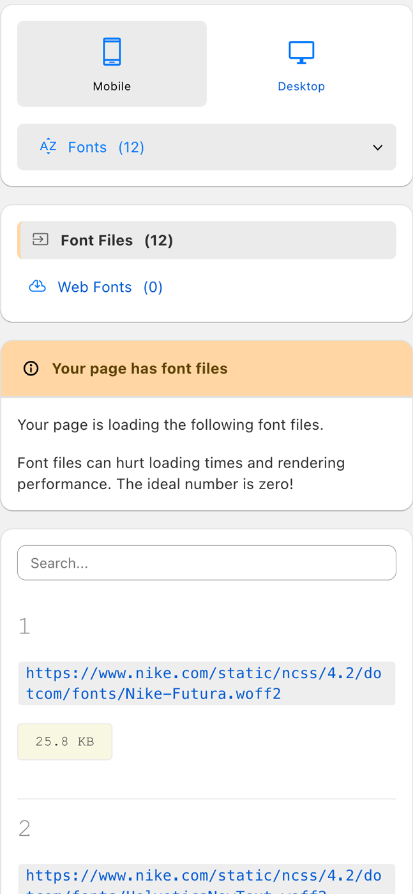Screen dimensions: 413x894
Task: Select the Mobile view label
Action: pos(112,86)
